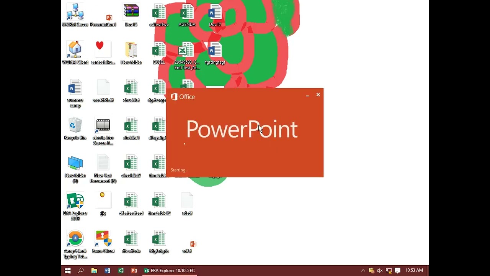Click the Office logo on the splash screen
490x276 pixels.
tap(183, 97)
